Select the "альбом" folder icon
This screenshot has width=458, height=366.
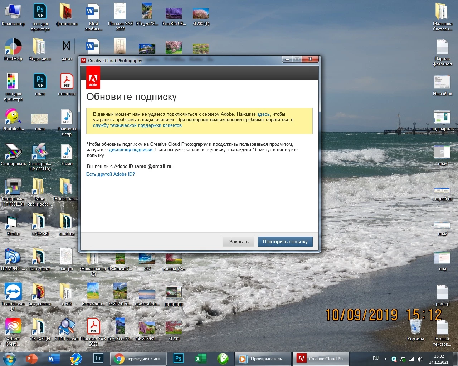[x=67, y=224]
